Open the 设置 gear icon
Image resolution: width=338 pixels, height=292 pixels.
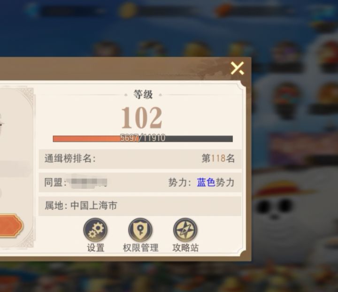click(95, 230)
